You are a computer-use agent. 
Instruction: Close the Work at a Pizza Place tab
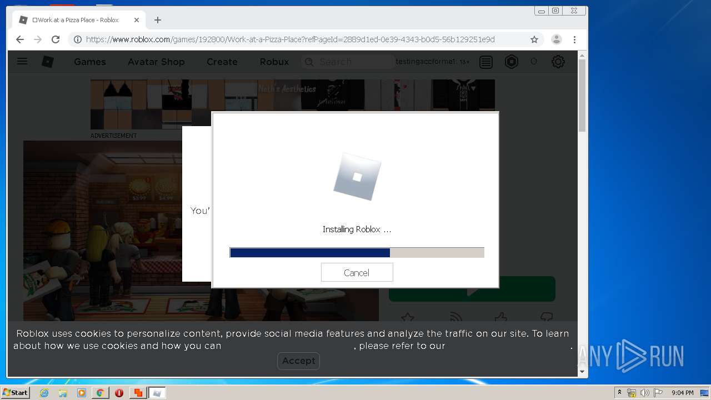pyautogui.click(x=137, y=20)
